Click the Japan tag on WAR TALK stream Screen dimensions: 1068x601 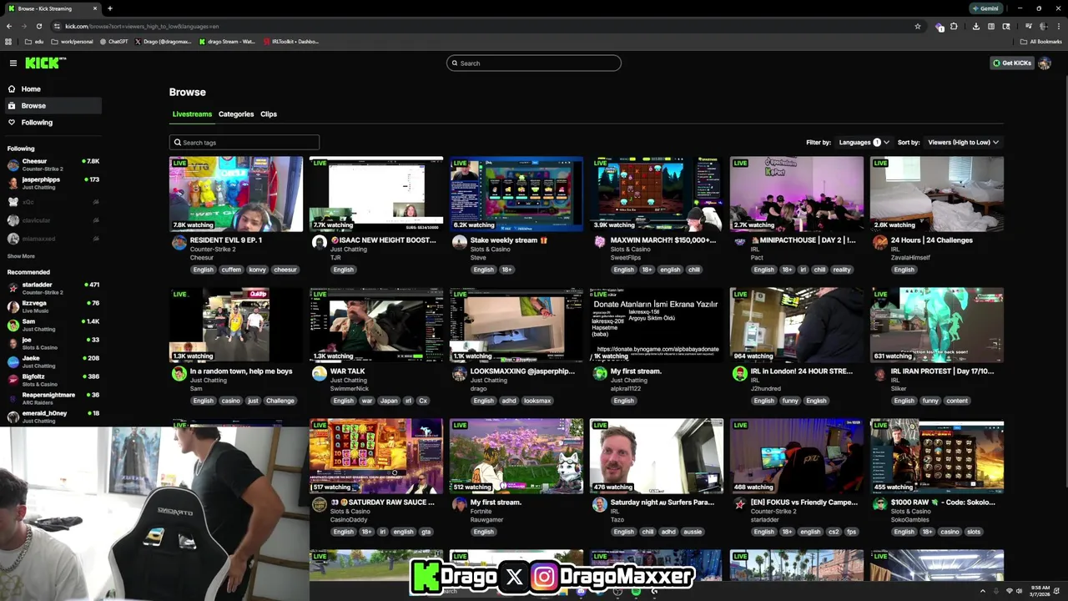coord(389,401)
